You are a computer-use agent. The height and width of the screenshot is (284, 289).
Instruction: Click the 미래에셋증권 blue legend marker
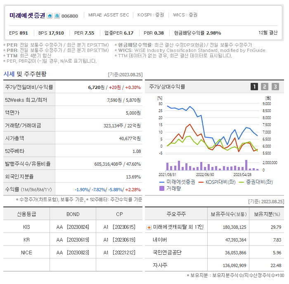point(162,182)
